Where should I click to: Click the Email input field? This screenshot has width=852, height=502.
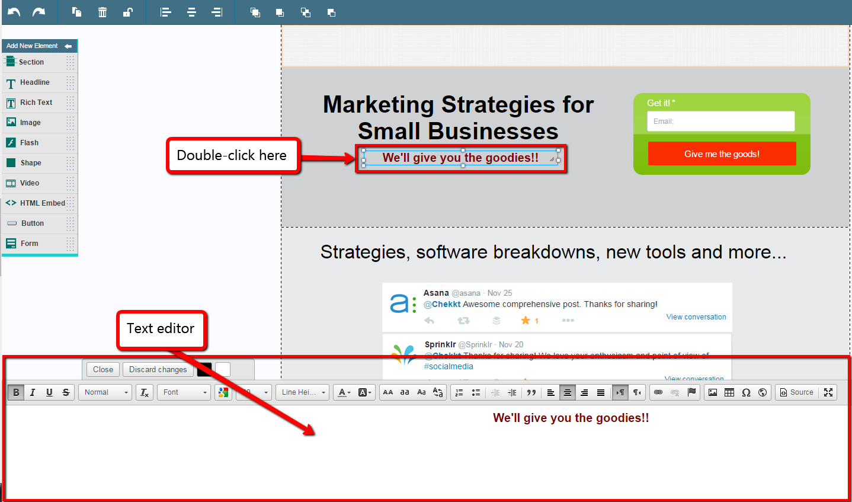[720, 121]
